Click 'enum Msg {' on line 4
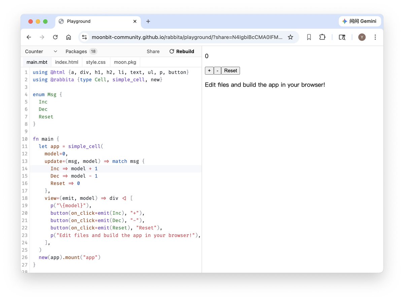 tap(47, 94)
